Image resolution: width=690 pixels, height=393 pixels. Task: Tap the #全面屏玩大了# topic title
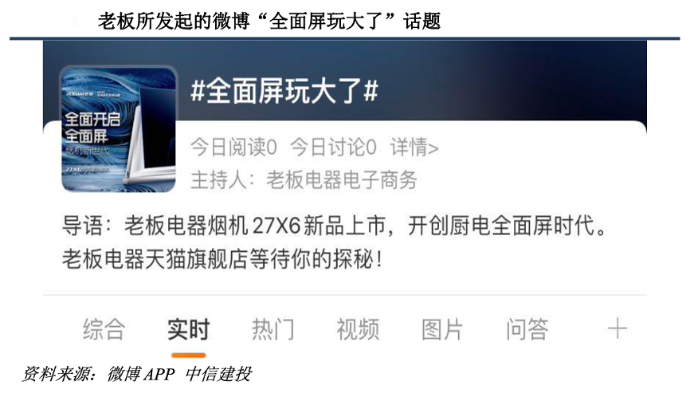coord(284,92)
